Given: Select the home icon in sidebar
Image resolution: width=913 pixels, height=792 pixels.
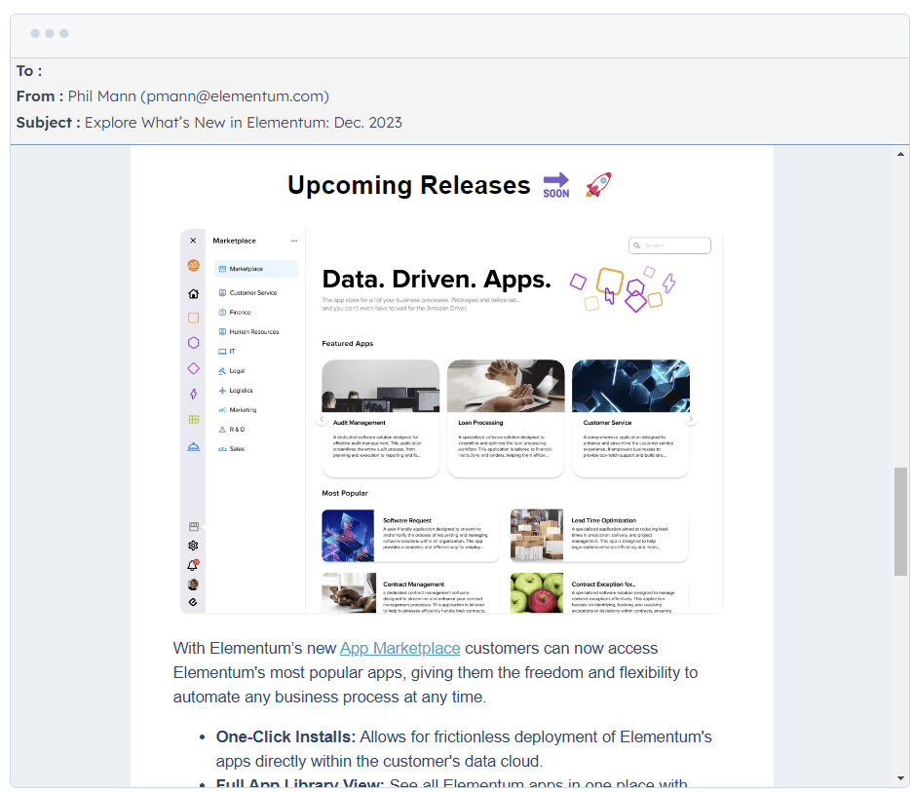Looking at the screenshot, I should tap(193, 293).
